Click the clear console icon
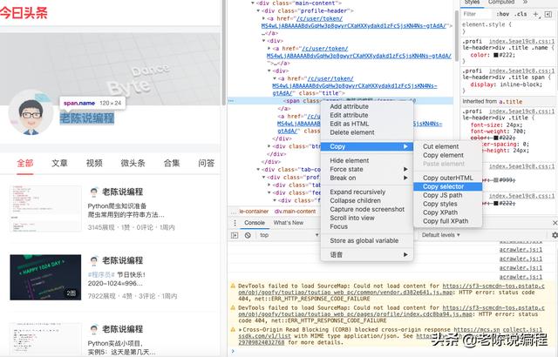Viewport: 558px width, 357px height. tap(248, 235)
